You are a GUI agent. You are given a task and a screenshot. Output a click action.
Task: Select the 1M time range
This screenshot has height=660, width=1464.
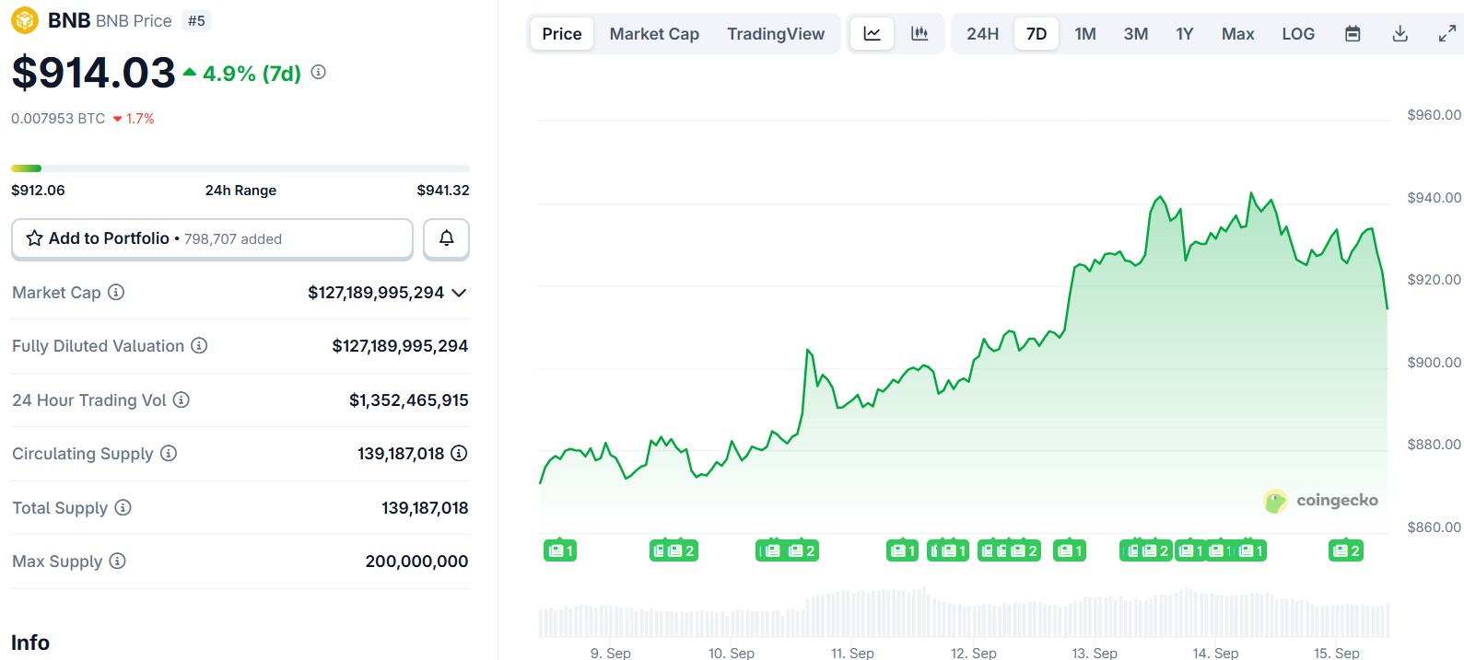point(1085,34)
